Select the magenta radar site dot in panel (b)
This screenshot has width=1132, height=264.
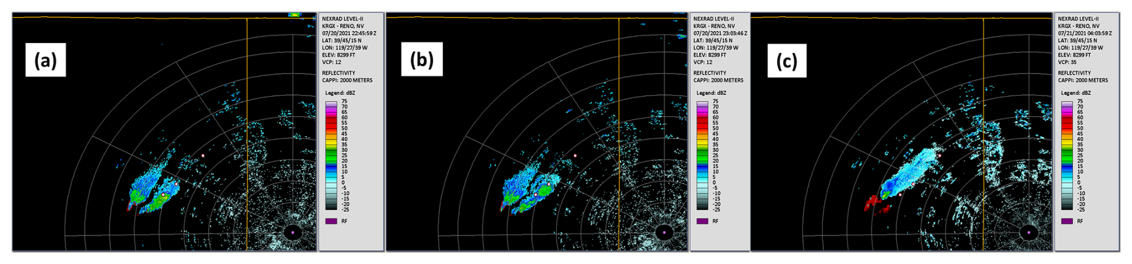pos(664,232)
